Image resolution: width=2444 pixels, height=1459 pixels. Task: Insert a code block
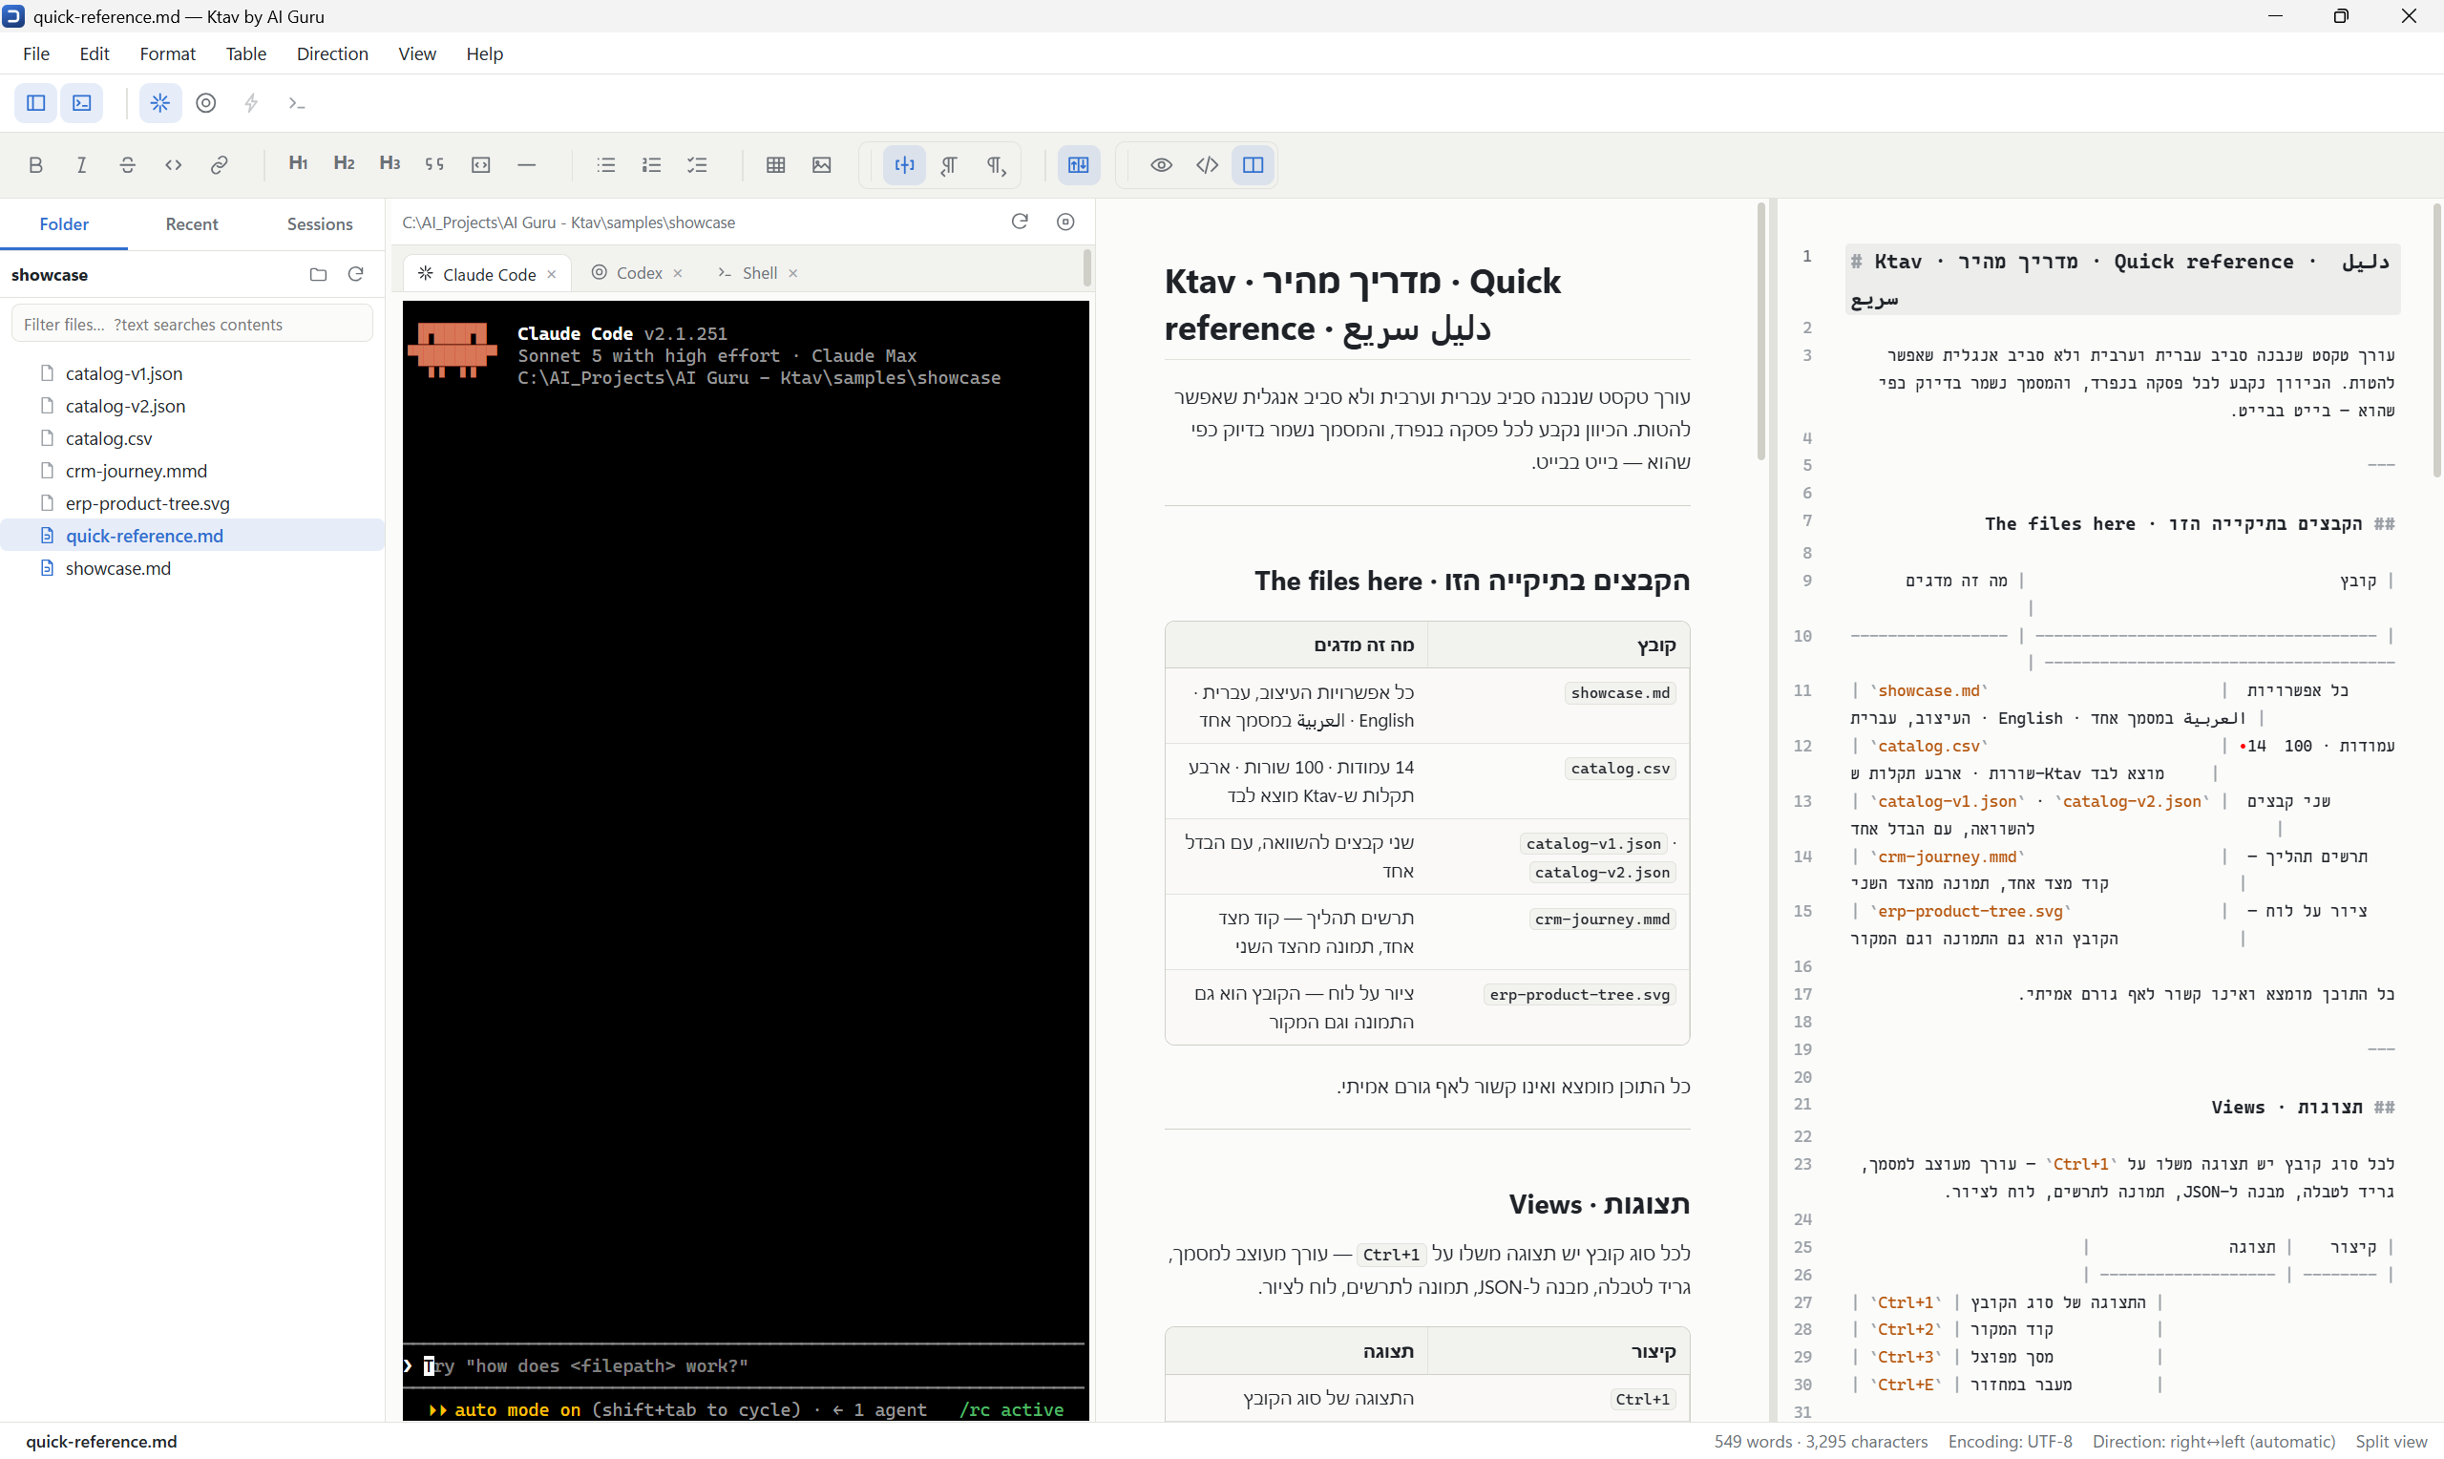[480, 165]
